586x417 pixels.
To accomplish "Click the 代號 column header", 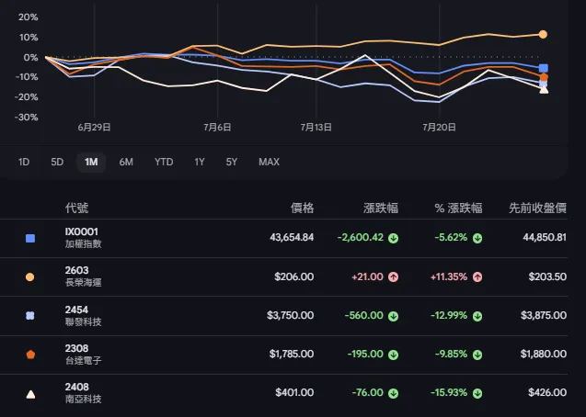I will [x=76, y=208].
